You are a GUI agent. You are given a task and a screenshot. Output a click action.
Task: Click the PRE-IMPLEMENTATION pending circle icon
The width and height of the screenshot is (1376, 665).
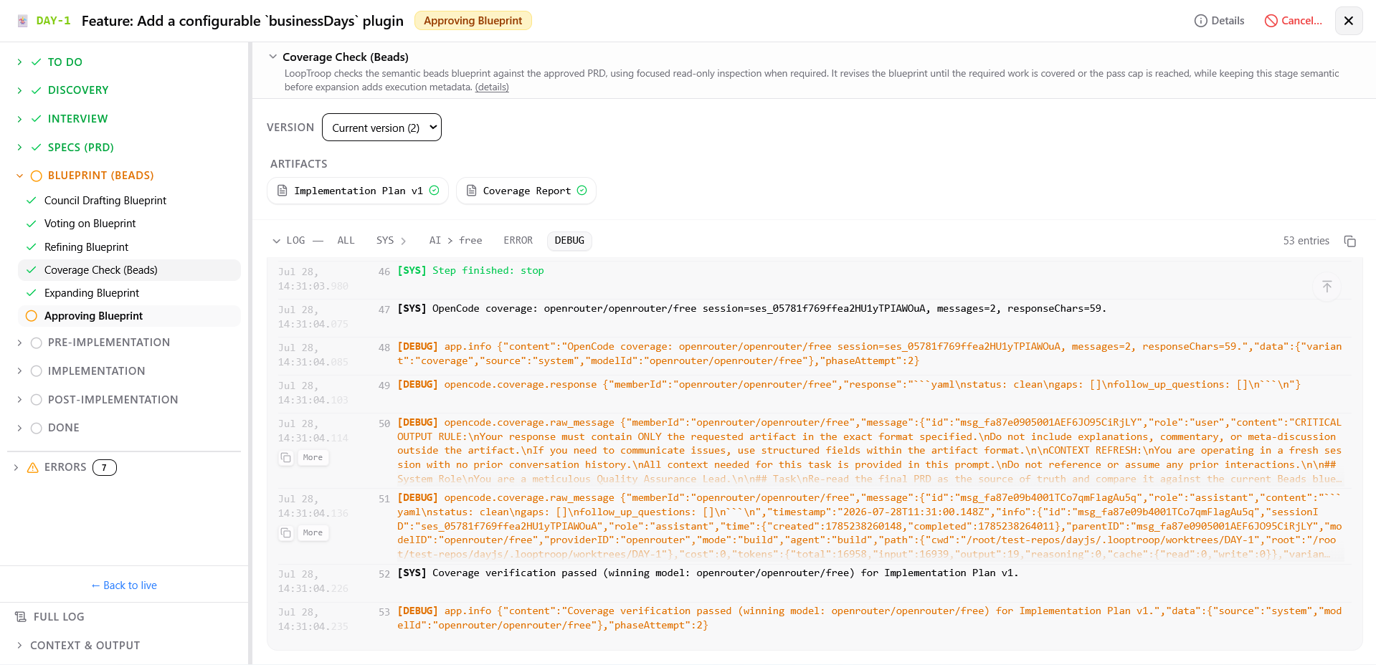click(x=37, y=343)
